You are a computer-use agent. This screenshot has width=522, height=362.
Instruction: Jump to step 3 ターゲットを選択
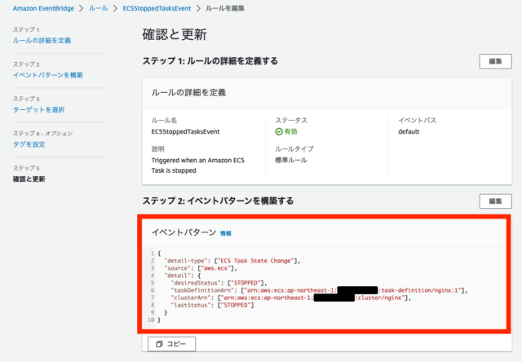38,110
